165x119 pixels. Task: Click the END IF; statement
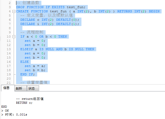[x=27, y=74]
